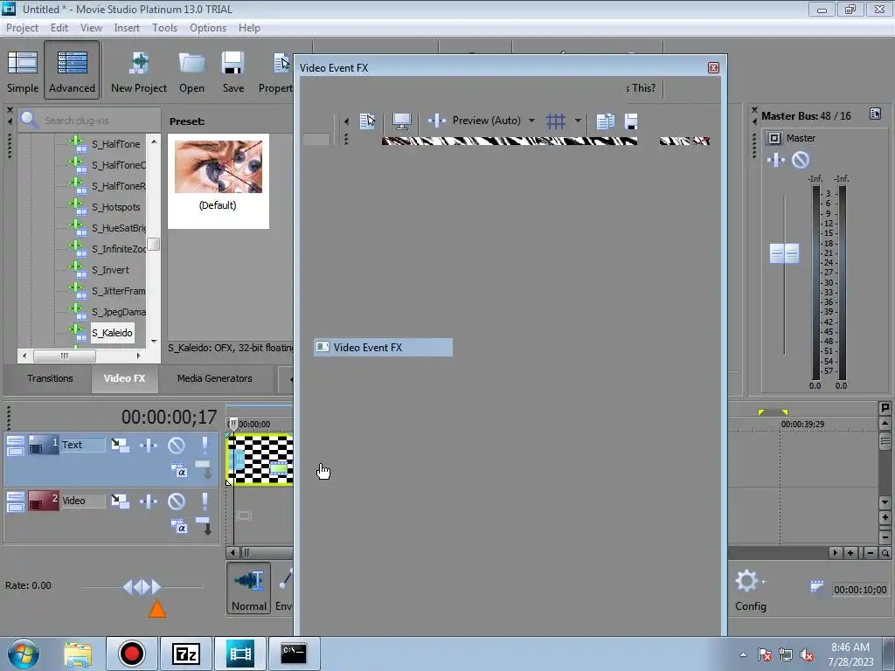Toggle compositing mode on Video track
Viewport: 895px width, 671px height.
(178, 527)
